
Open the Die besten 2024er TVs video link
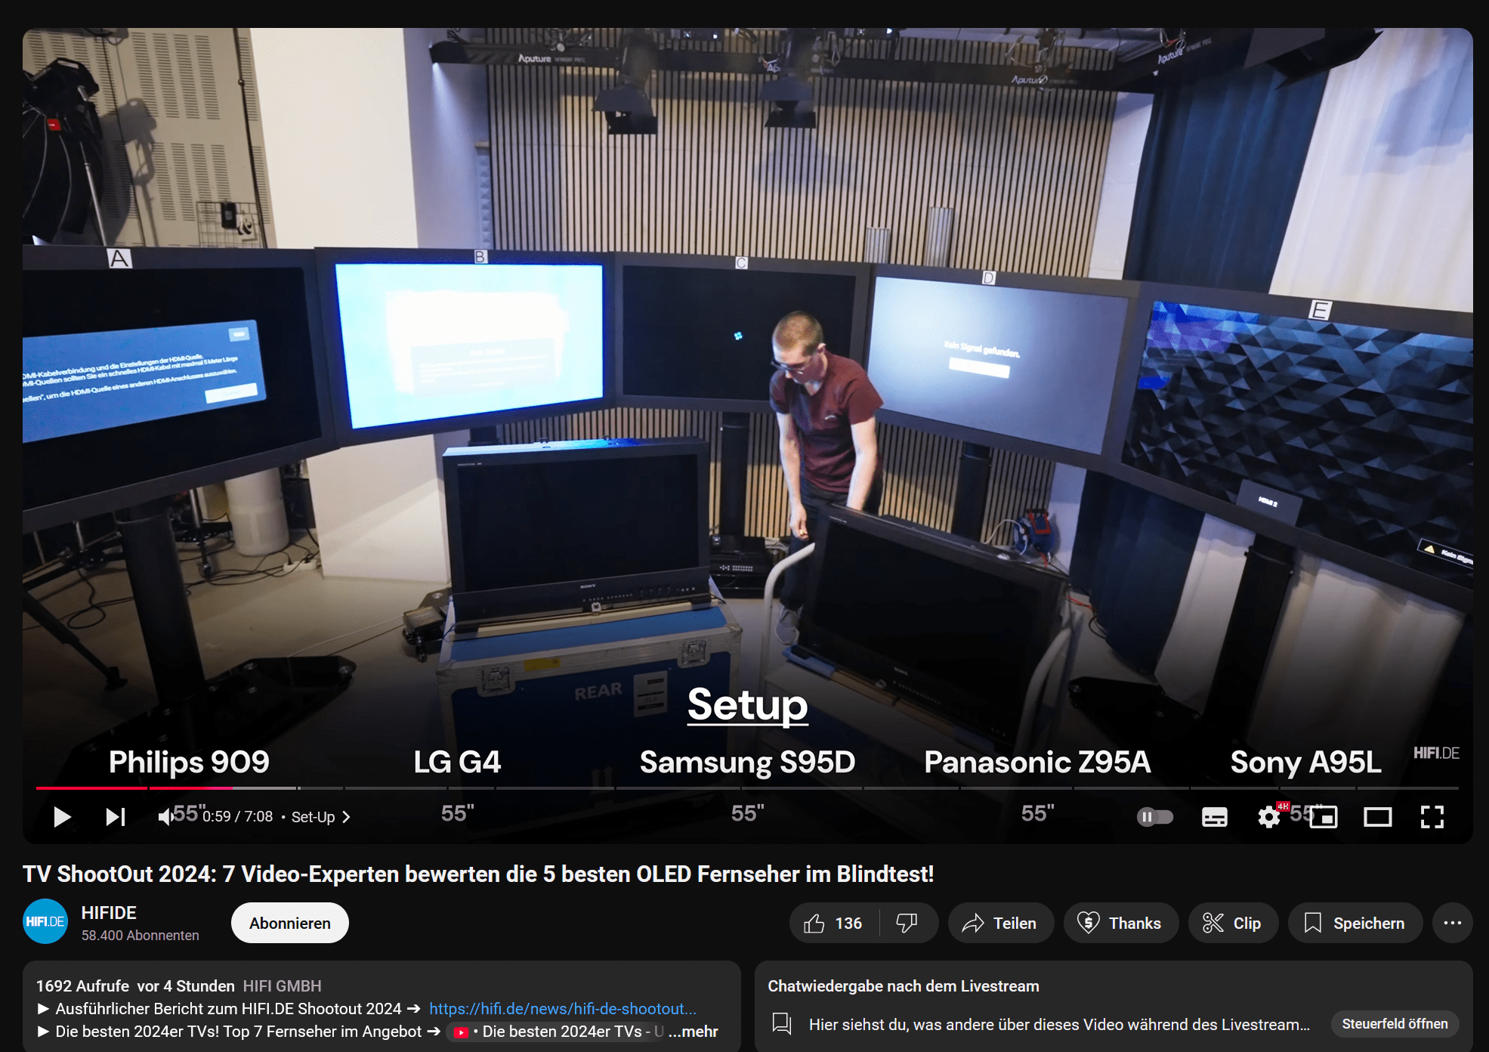tap(555, 1031)
